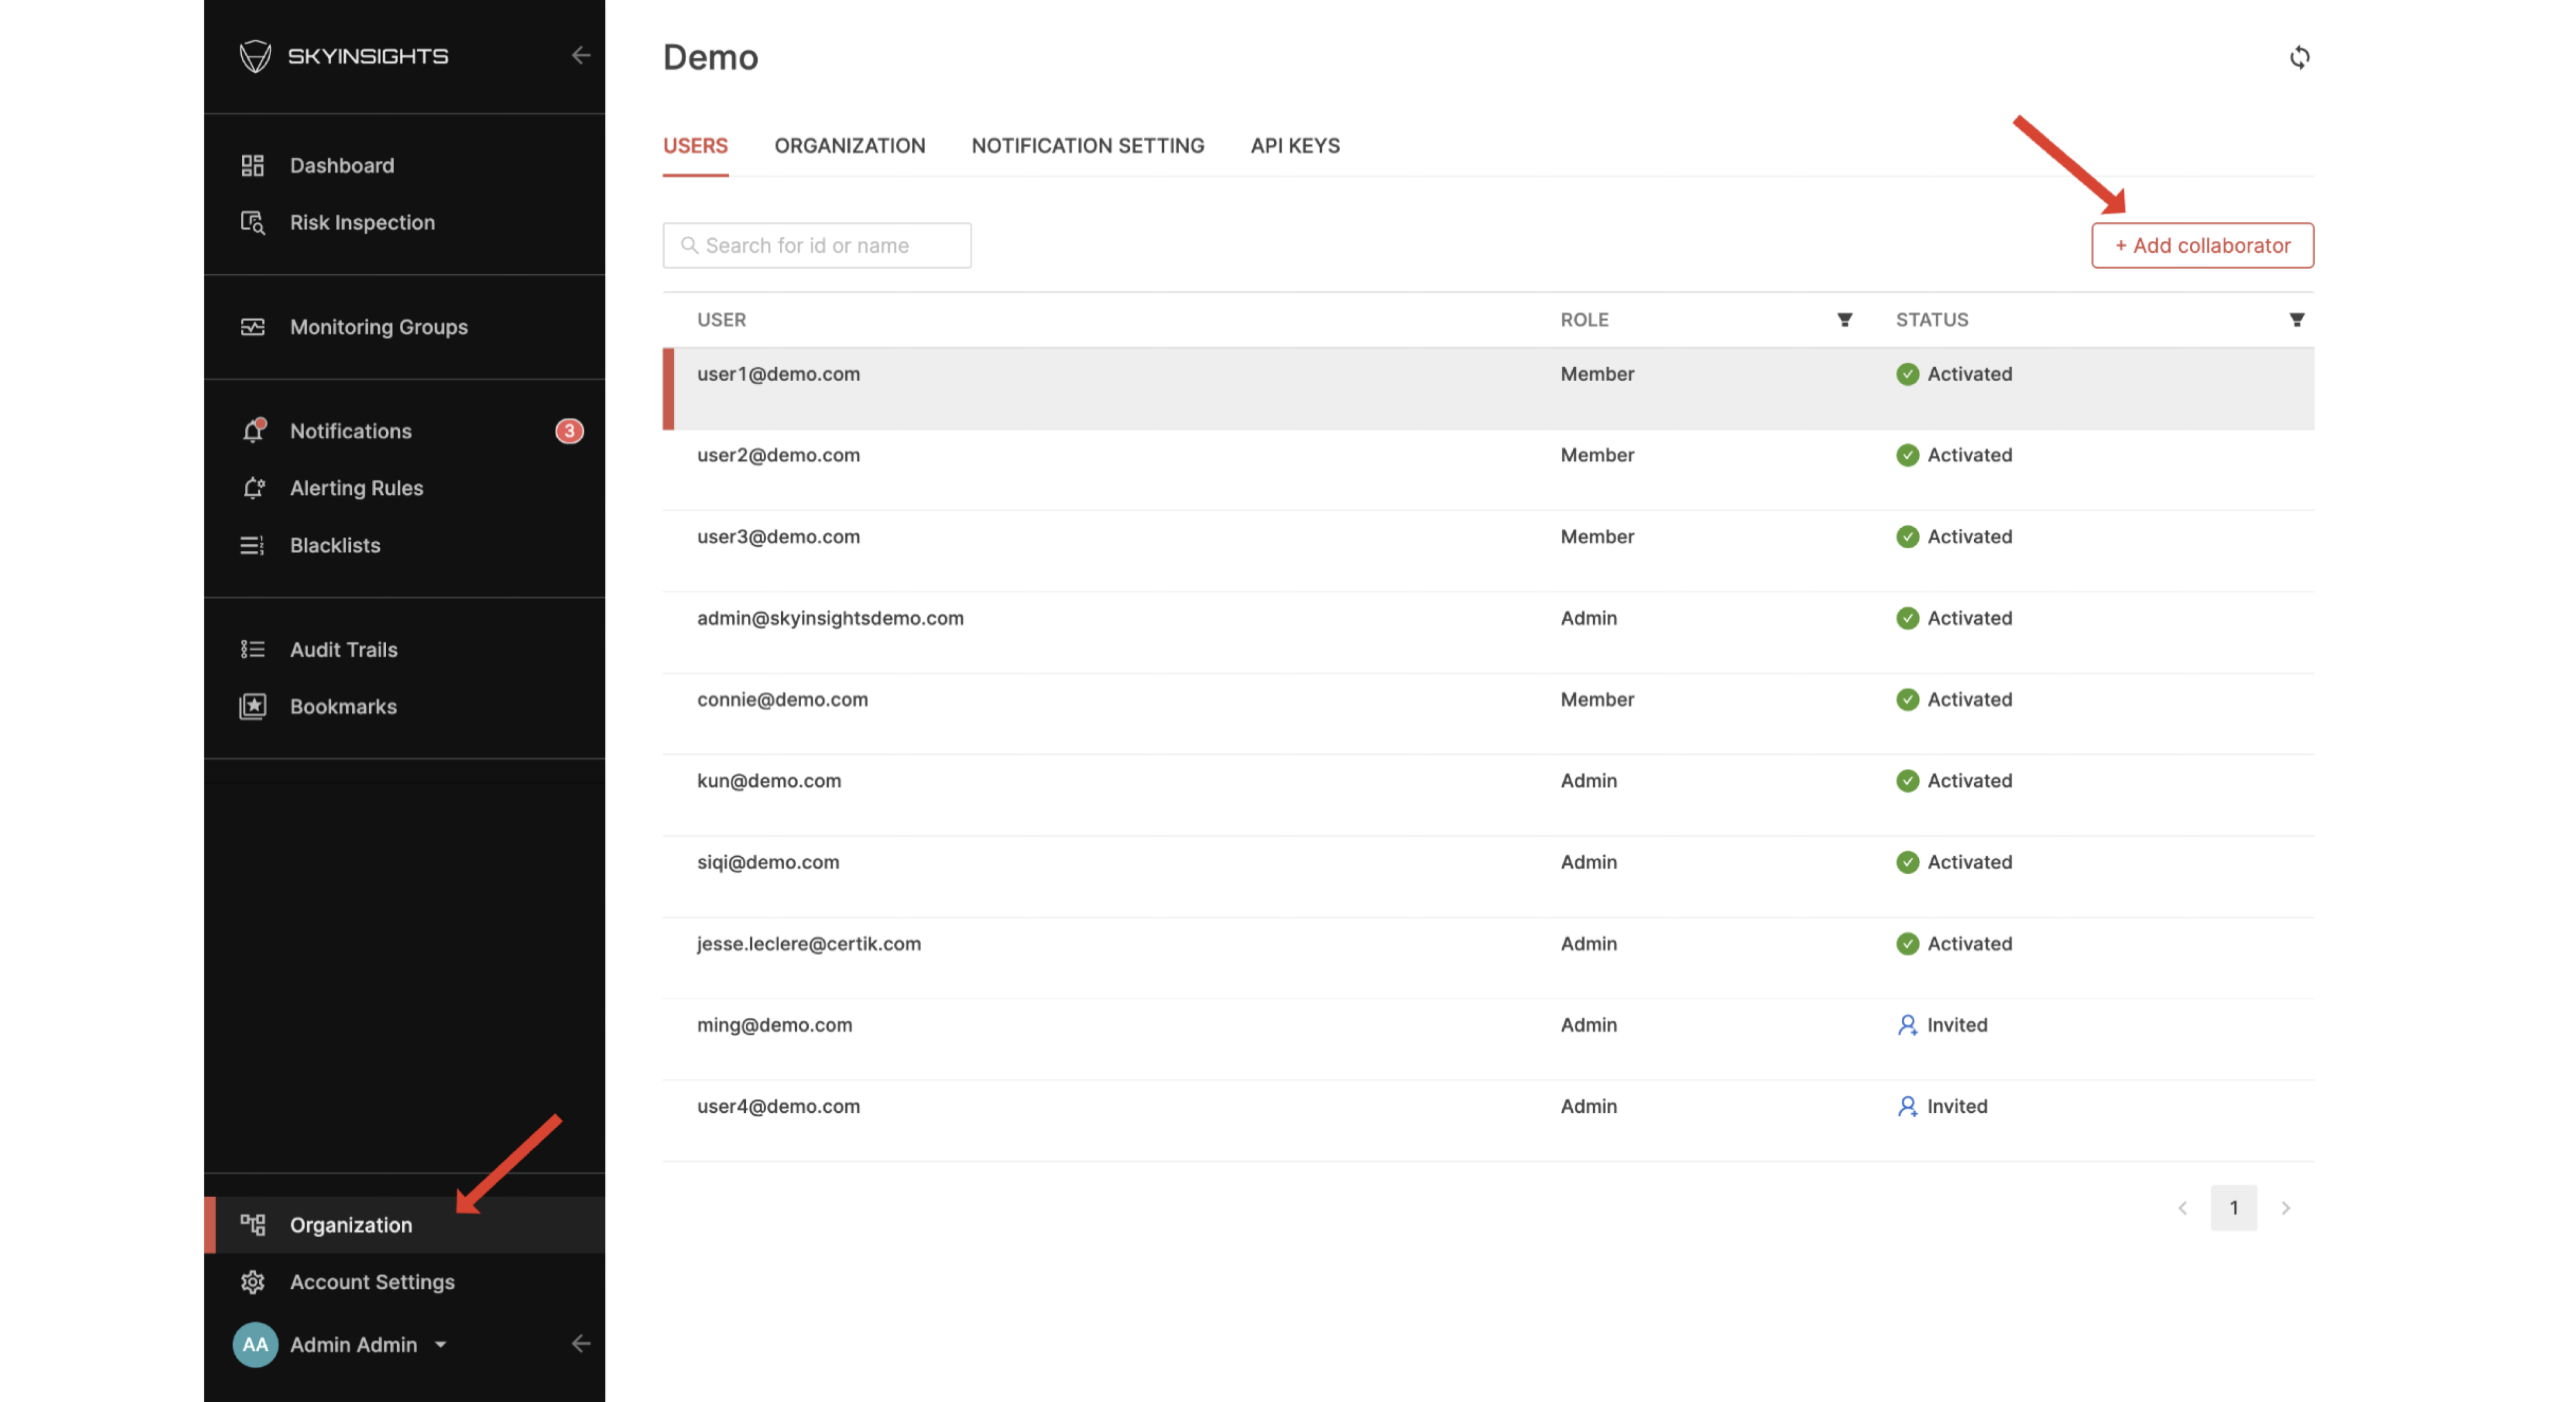Click the Admin Admin user name
This screenshot has height=1402, width=2576.
353,1344
